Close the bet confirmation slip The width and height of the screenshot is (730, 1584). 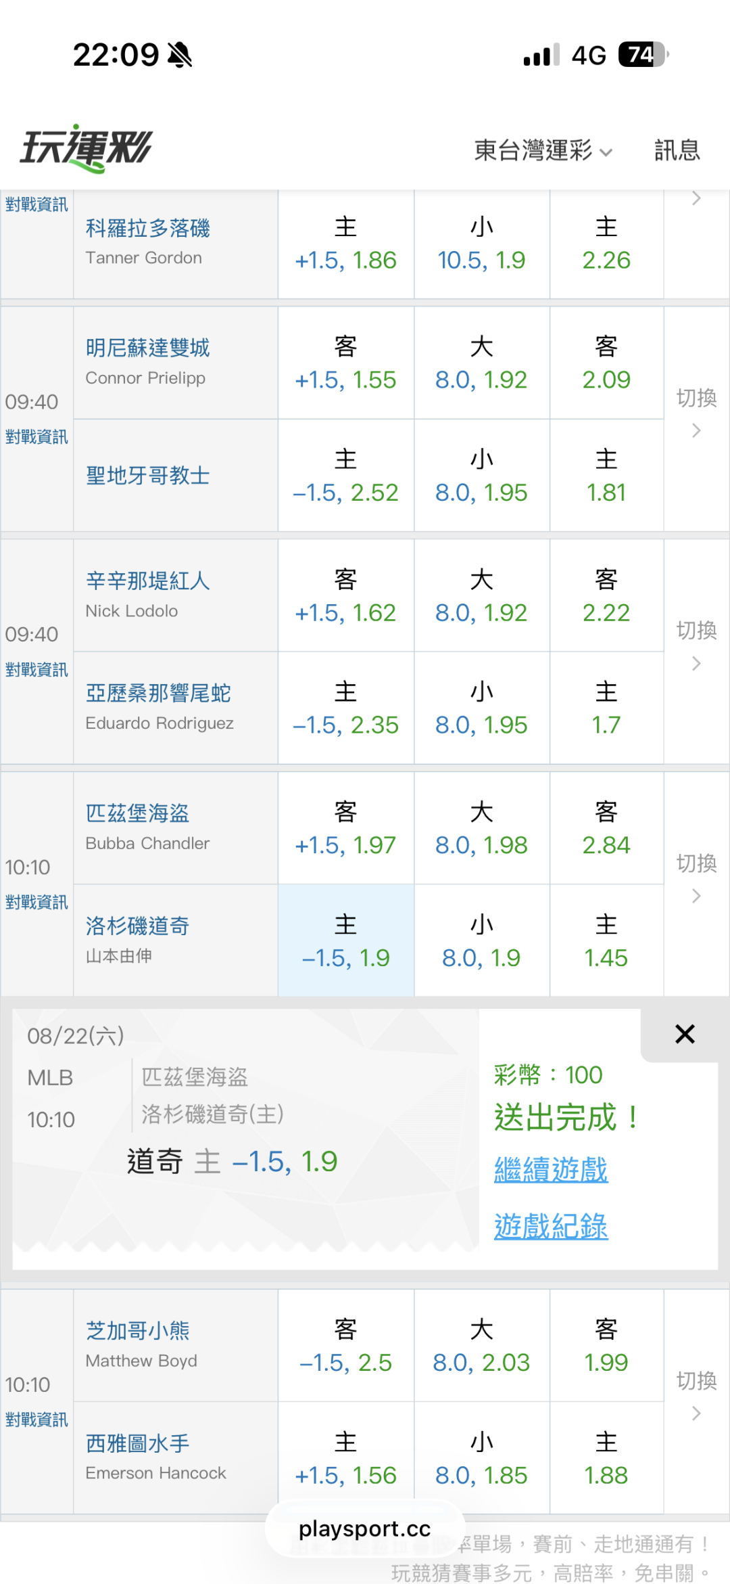click(x=685, y=1033)
